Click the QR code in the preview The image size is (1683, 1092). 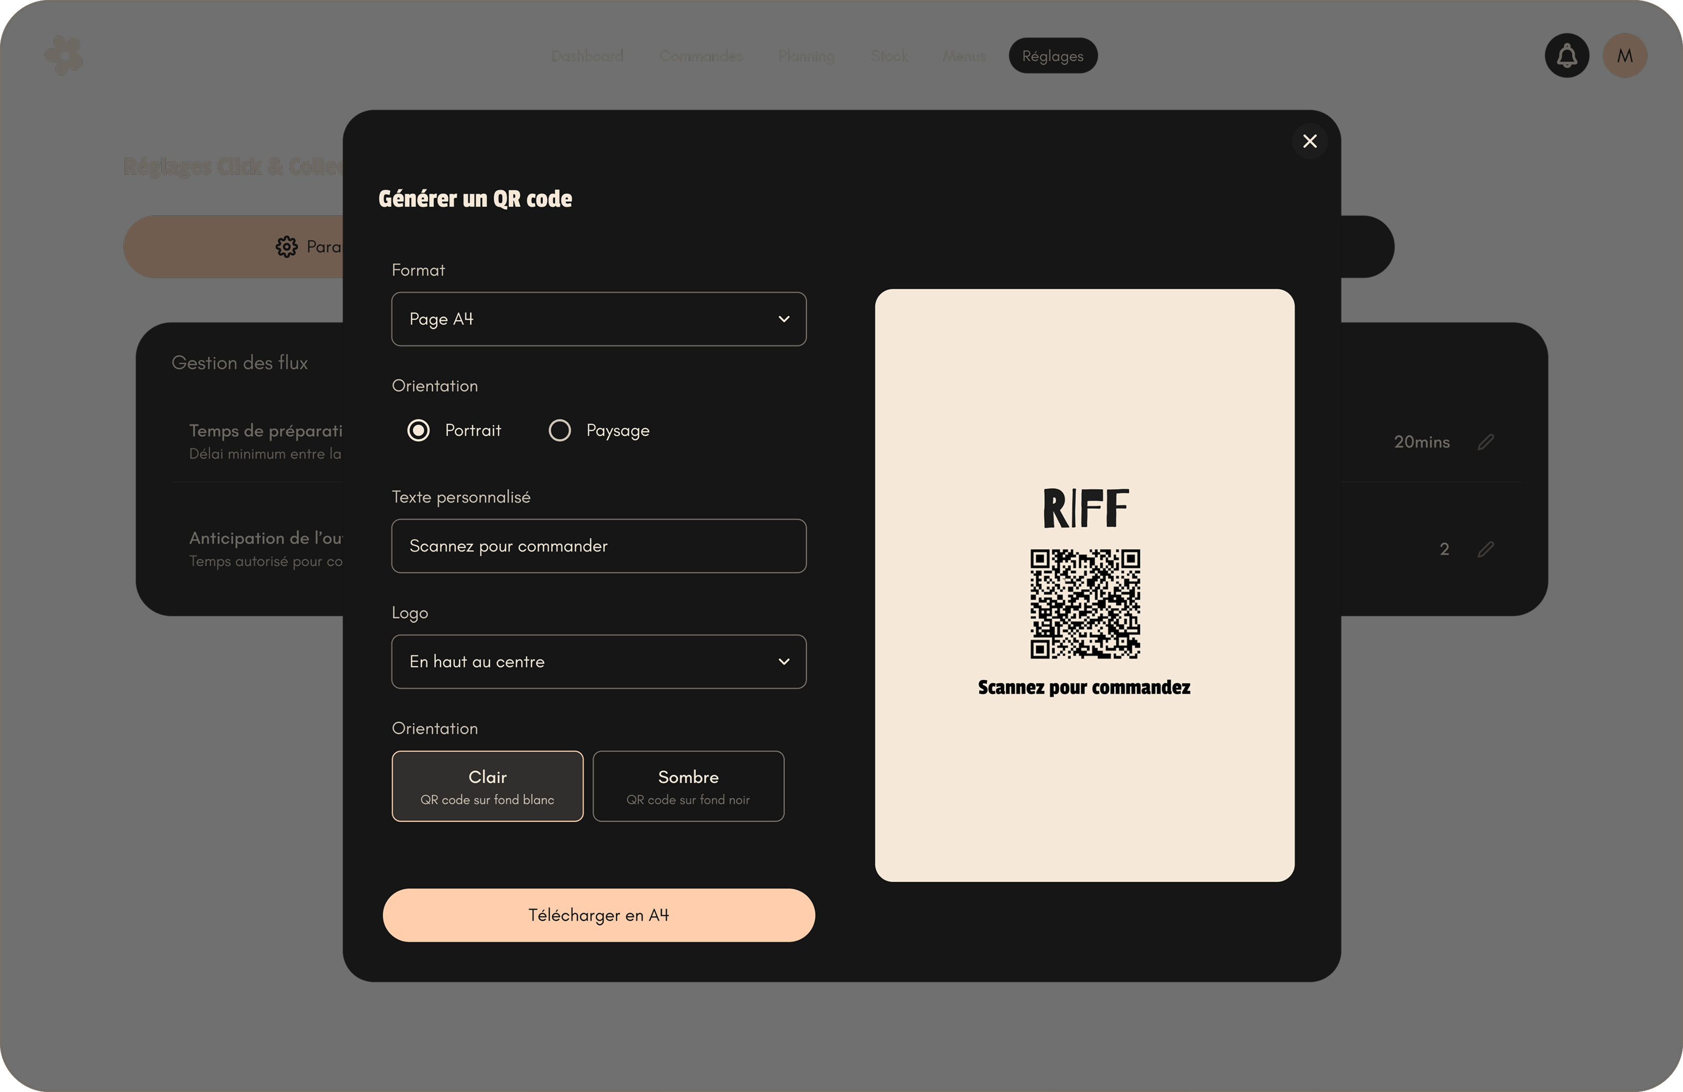[1085, 604]
